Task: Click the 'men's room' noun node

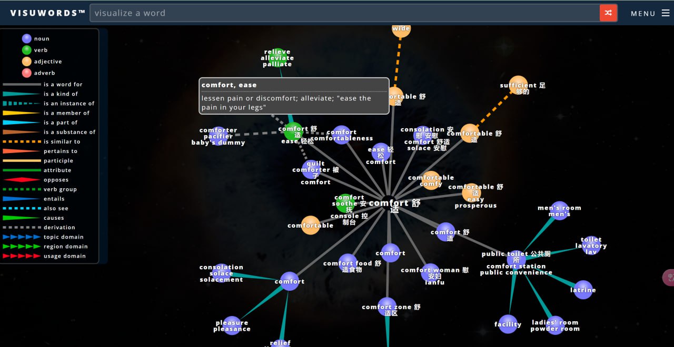Action: (559, 210)
